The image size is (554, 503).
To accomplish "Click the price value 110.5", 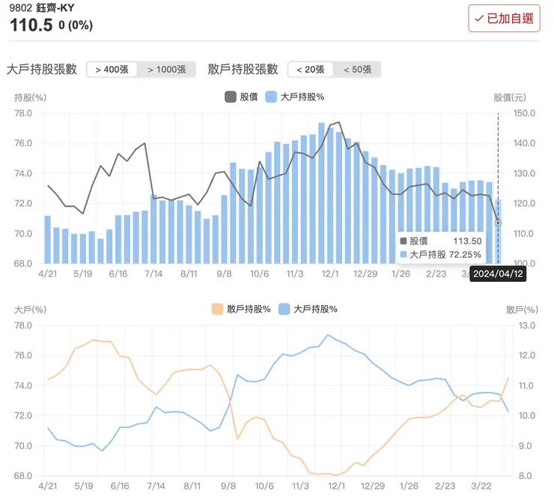I will [31, 25].
